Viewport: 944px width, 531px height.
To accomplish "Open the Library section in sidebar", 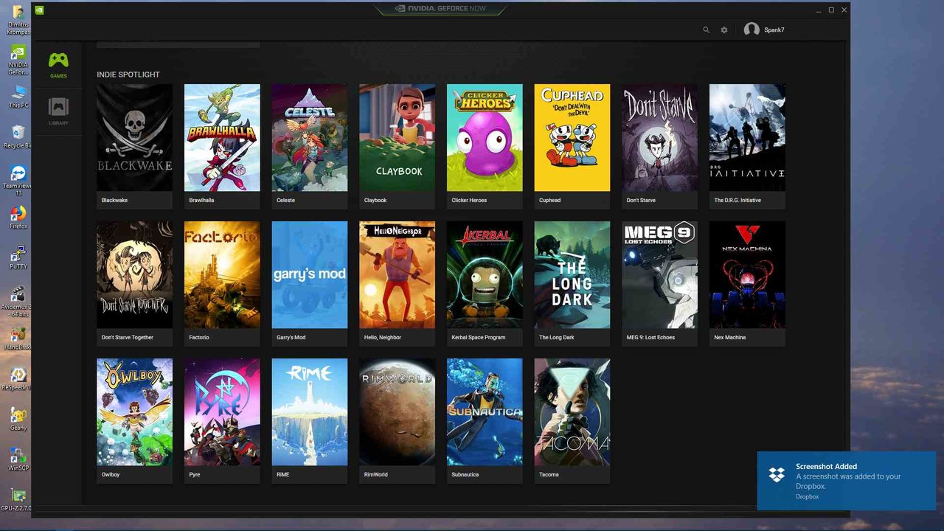I will coord(58,111).
